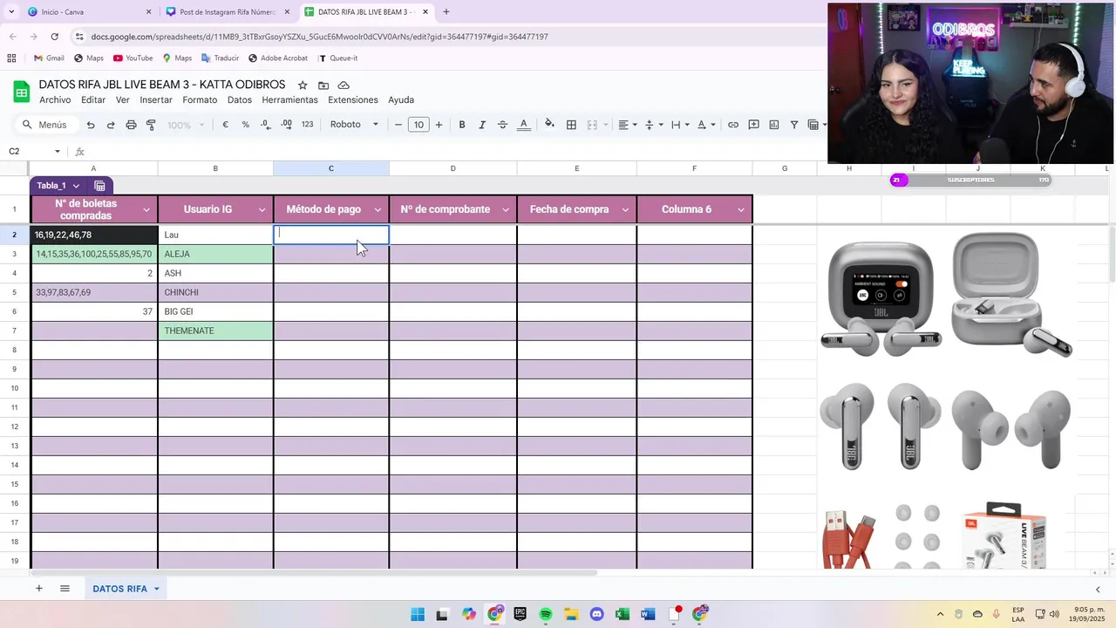Open N° de boletas compradas column dropdown
Screen dimensions: 1116x628
(146, 209)
